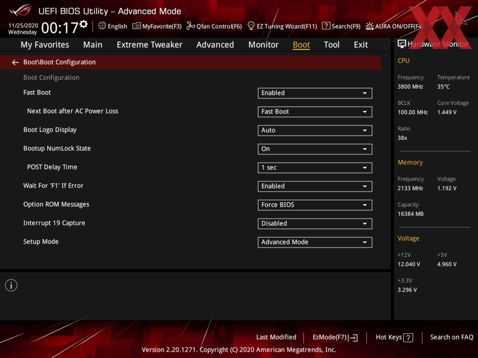Click the globe language icon

coord(102,26)
